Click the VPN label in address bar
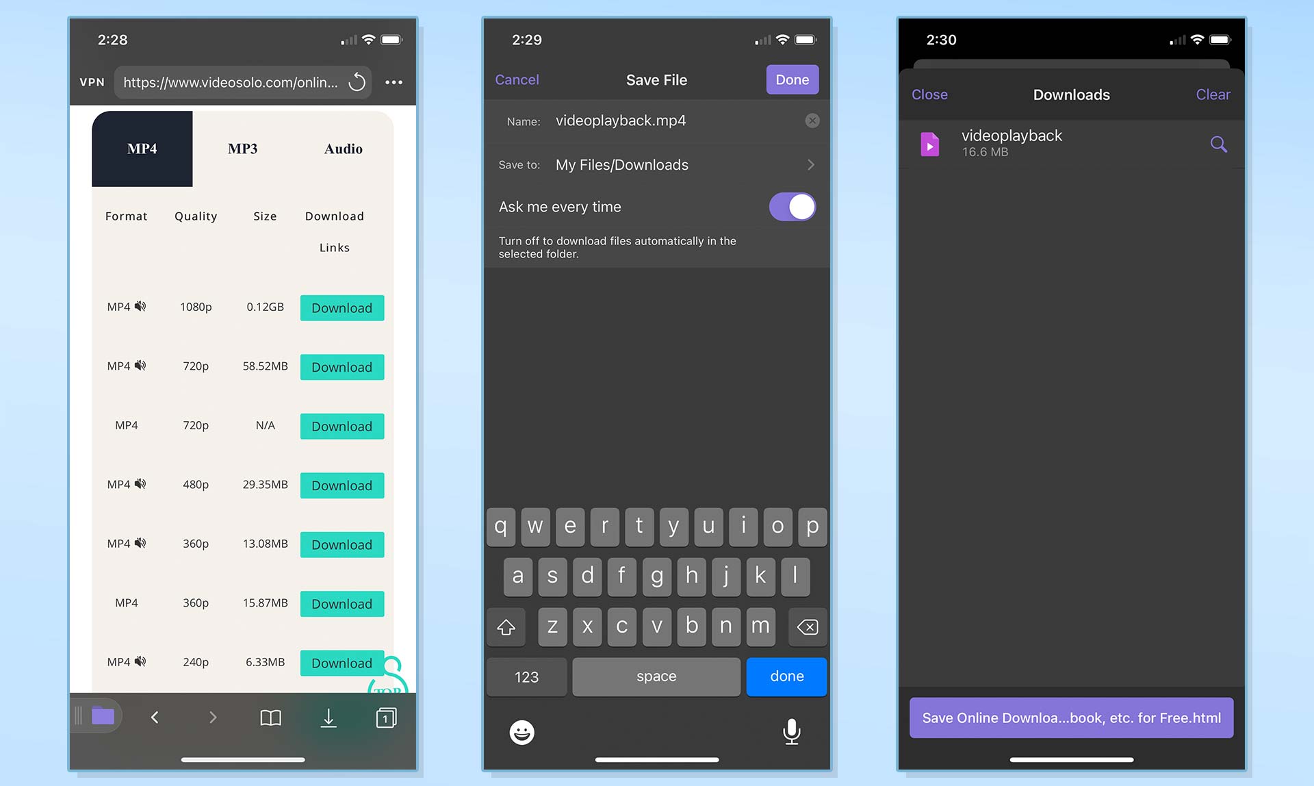 tap(94, 81)
